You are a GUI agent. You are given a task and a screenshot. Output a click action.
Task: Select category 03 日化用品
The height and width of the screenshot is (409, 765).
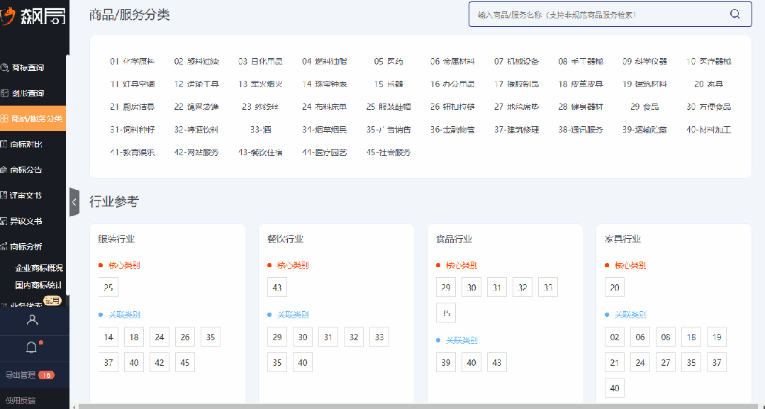[x=260, y=62]
